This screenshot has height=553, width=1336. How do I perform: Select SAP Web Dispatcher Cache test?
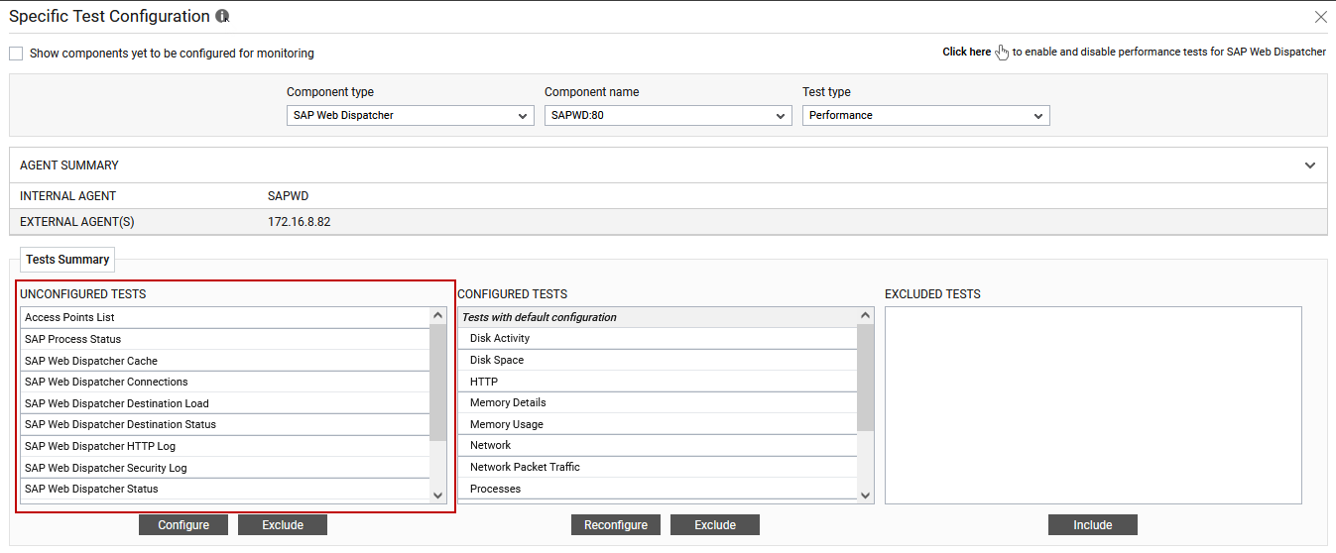pyautogui.click(x=224, y=361)
